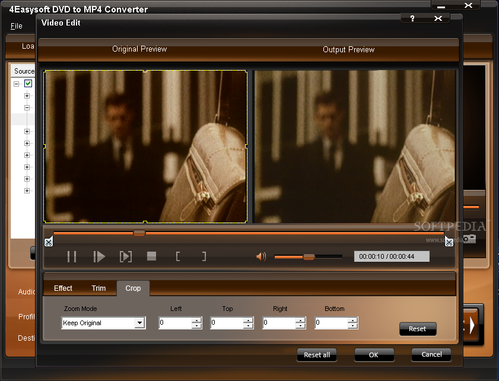
Task: Cancel the Video Edit dialog
Action: 431,354
